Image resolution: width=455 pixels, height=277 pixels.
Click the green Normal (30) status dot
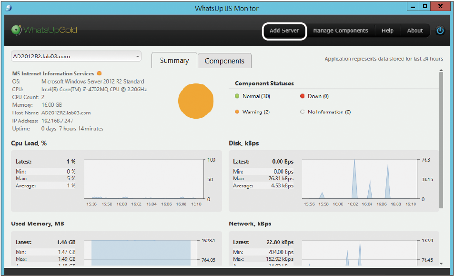(237, 96)
